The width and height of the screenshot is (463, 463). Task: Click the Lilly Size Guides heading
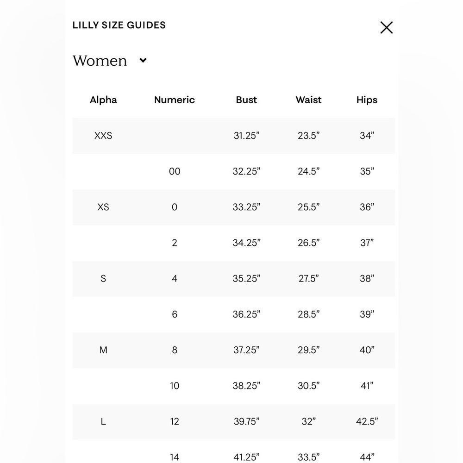point(119,25)
